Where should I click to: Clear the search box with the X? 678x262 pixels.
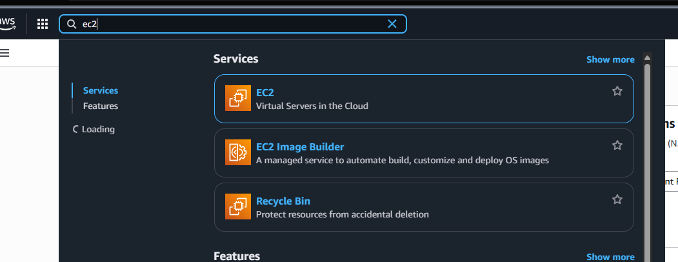392,24
